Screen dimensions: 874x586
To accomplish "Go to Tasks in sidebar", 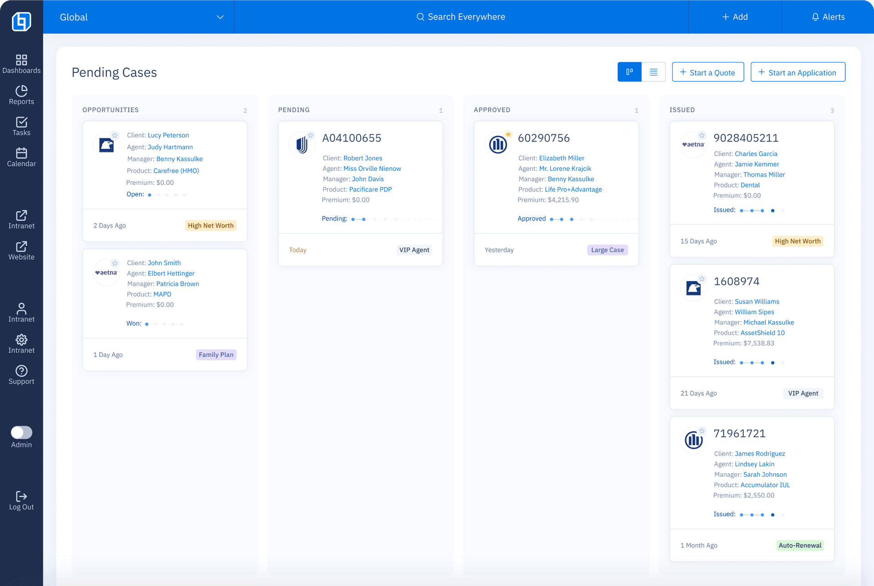I will pos(21,122).
